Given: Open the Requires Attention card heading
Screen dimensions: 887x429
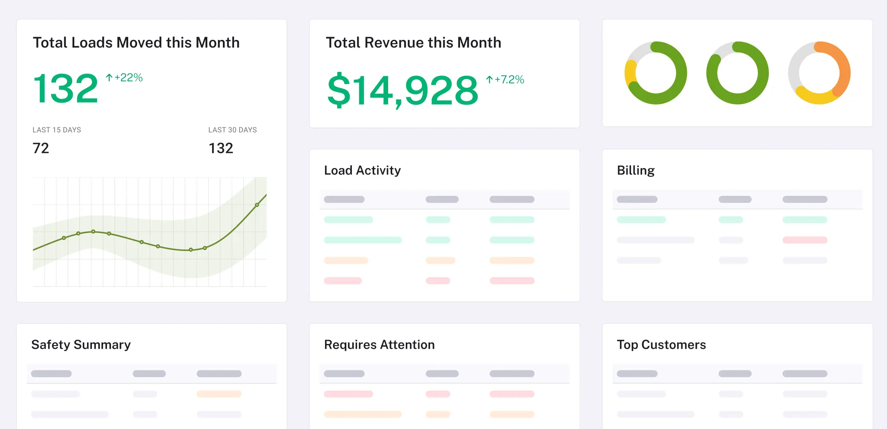Looking at the screenshot, I should (379, 344).
